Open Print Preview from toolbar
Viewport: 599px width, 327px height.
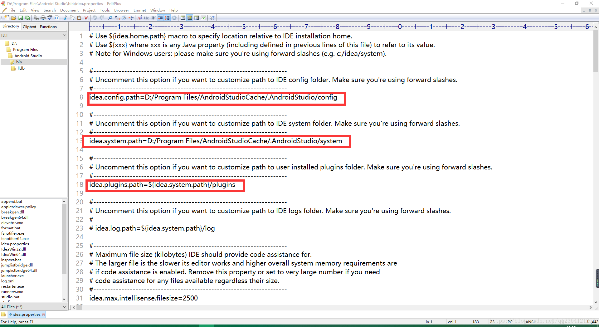pos(36,18)
